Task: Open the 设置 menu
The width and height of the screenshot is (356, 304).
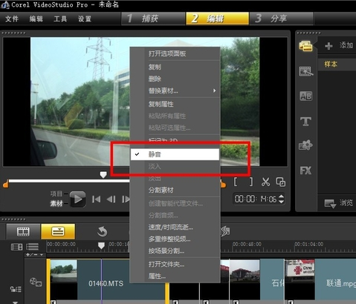Action: (85, 19)
